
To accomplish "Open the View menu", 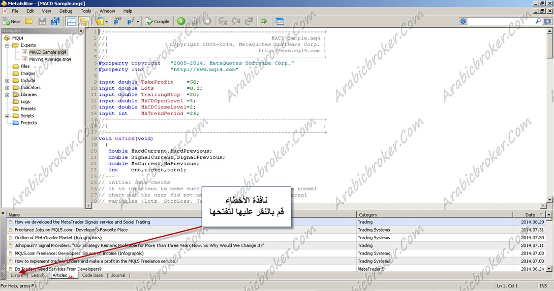I will click(46, 11).
